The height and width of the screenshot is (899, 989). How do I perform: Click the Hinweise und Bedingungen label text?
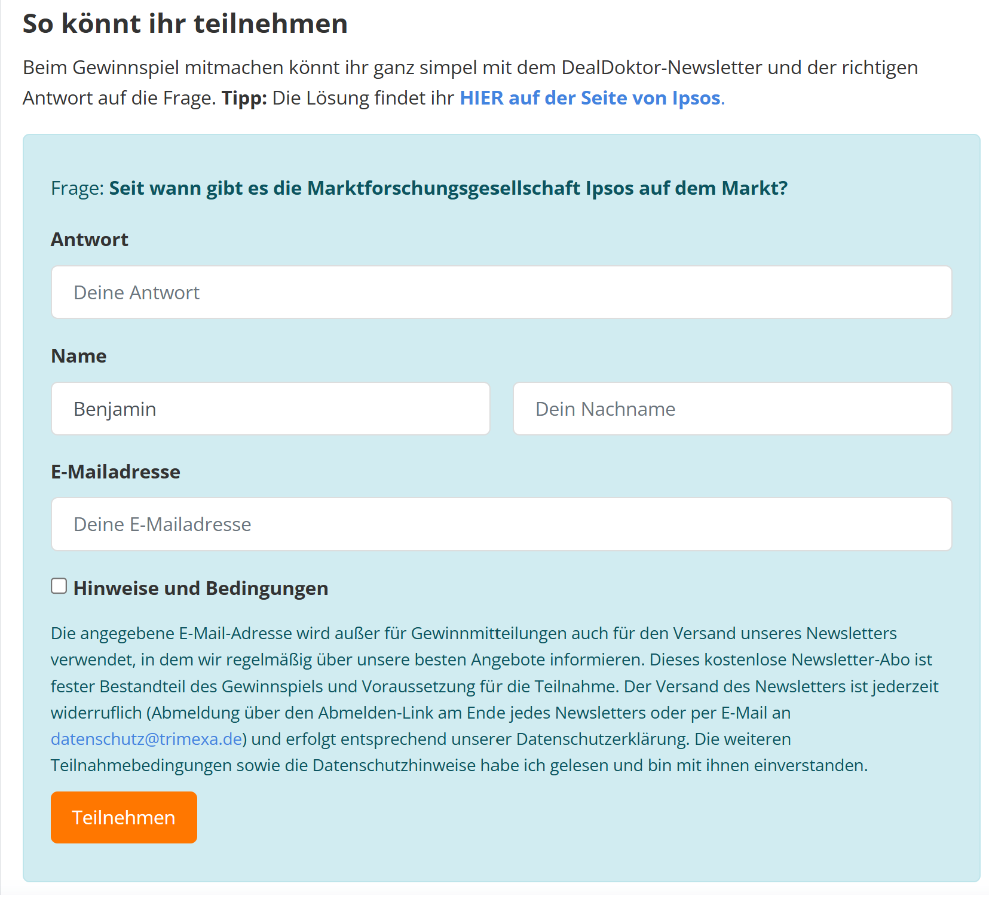pos(201,588)
